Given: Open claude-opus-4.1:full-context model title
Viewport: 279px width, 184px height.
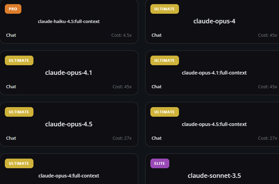Looking at the screenshot, I should 214,73.
